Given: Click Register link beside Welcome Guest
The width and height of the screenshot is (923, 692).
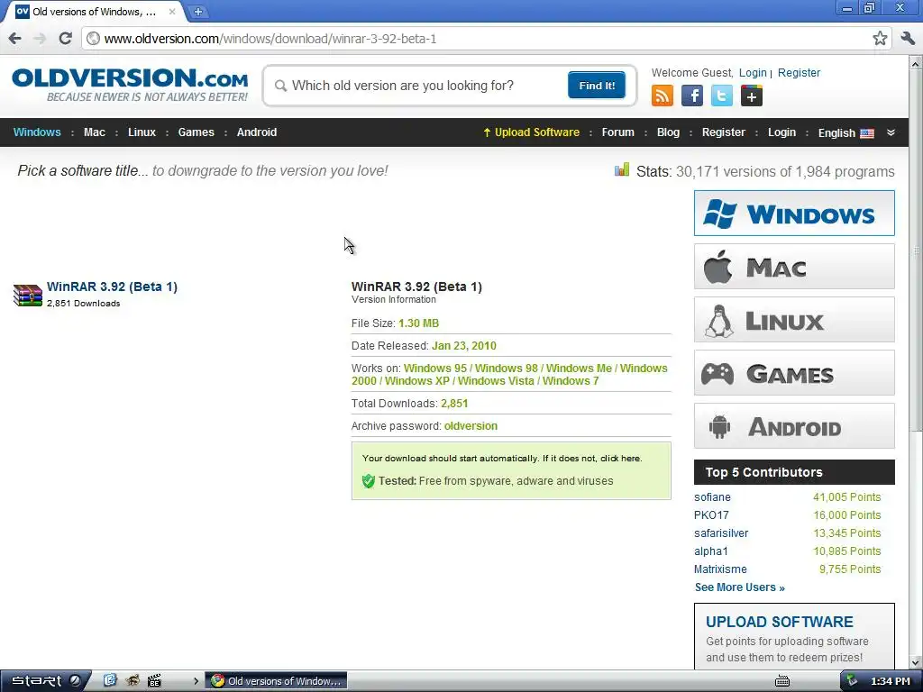Looking at the screenshot, I should click(799, 73).
